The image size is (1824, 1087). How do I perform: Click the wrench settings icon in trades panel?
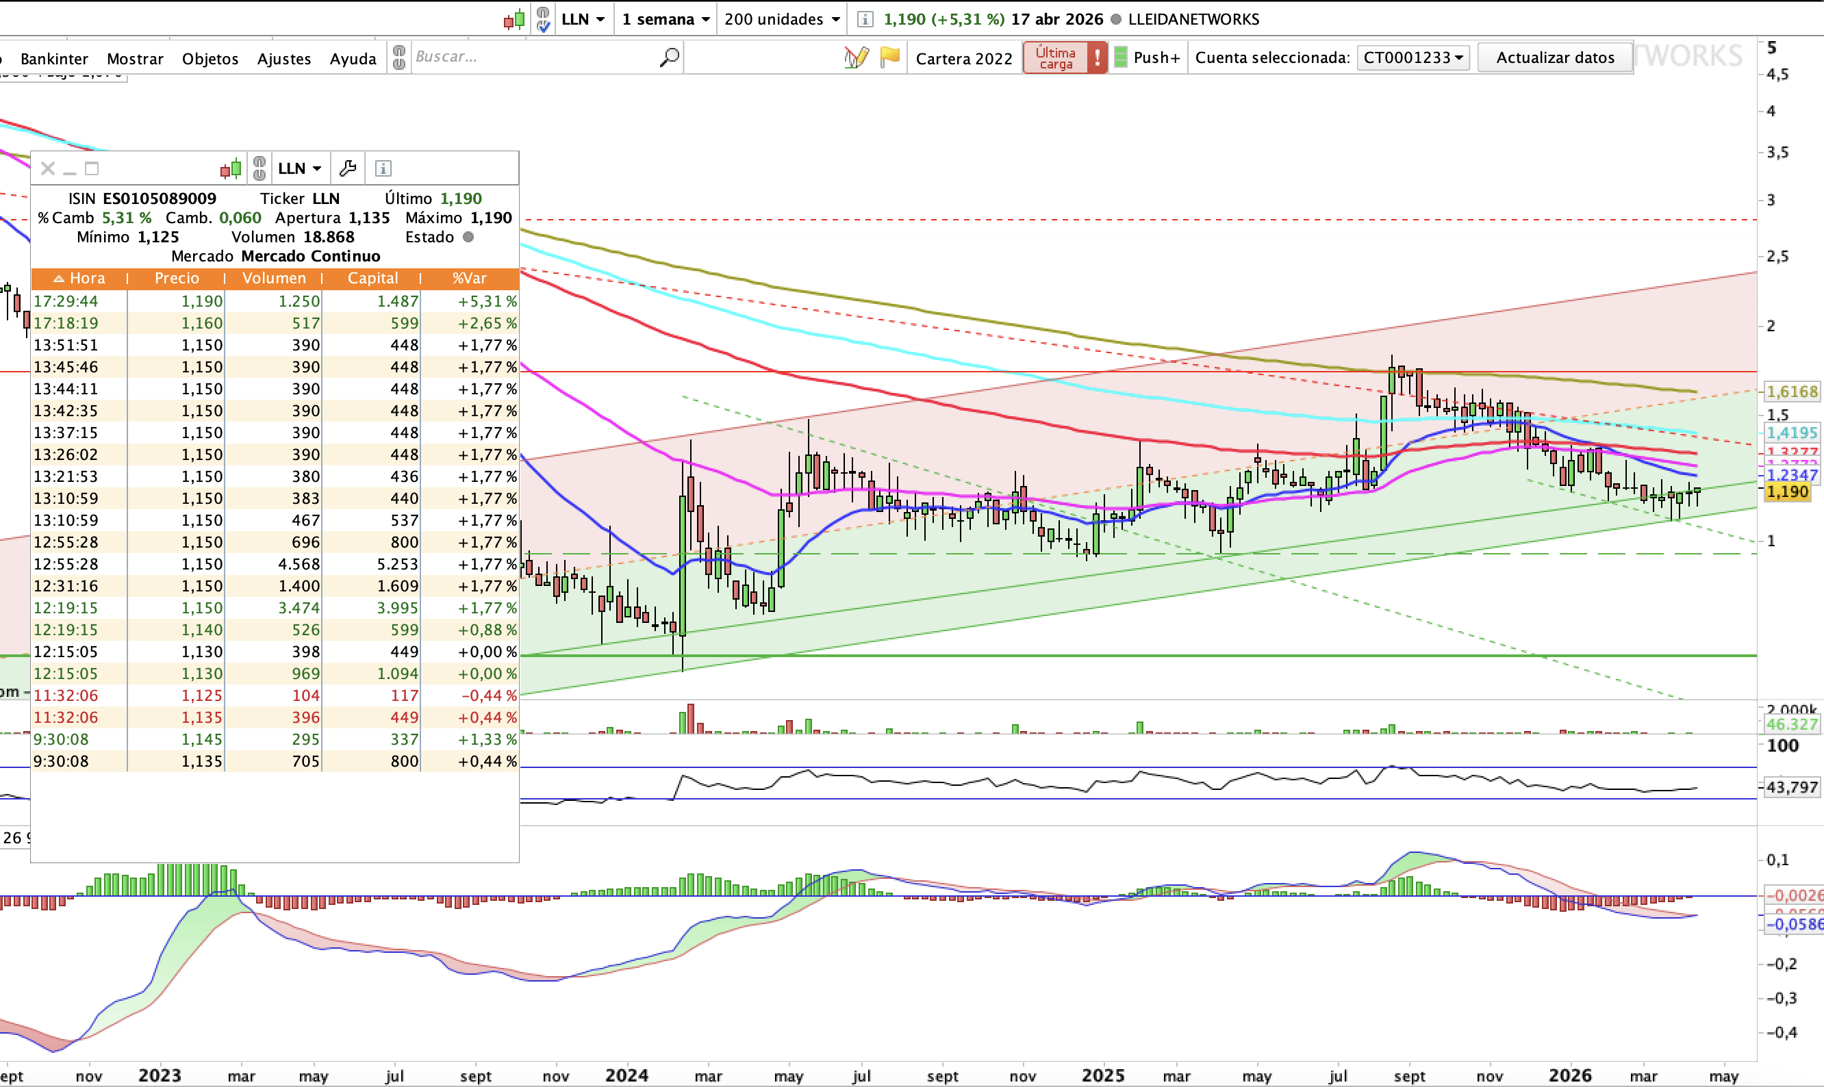pos(348,168)
